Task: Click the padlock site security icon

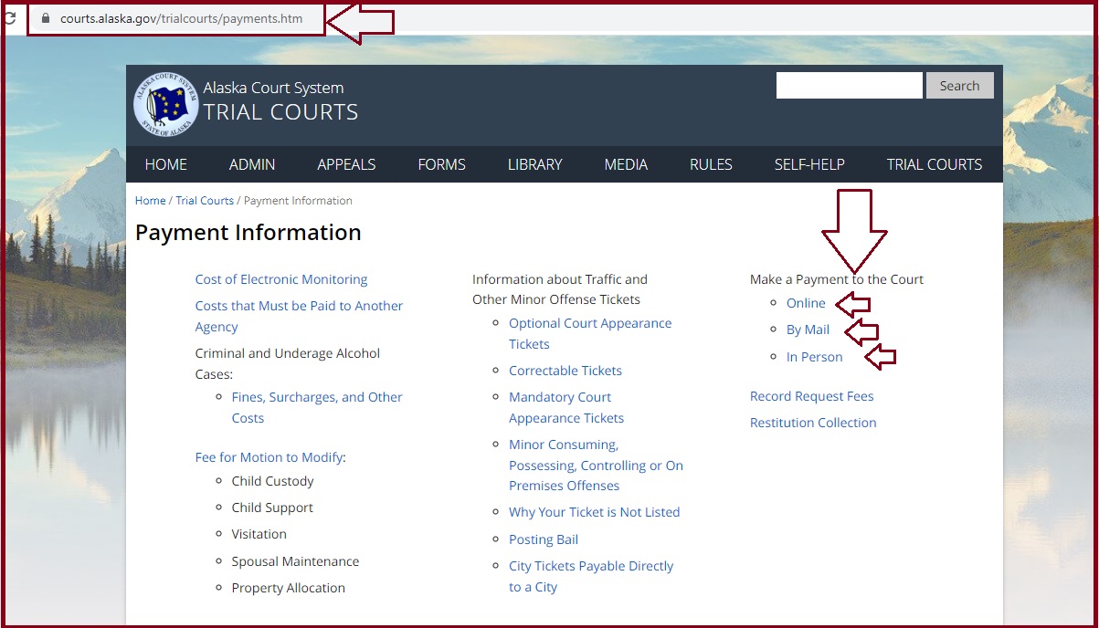Action: click(x=46, y=18)
